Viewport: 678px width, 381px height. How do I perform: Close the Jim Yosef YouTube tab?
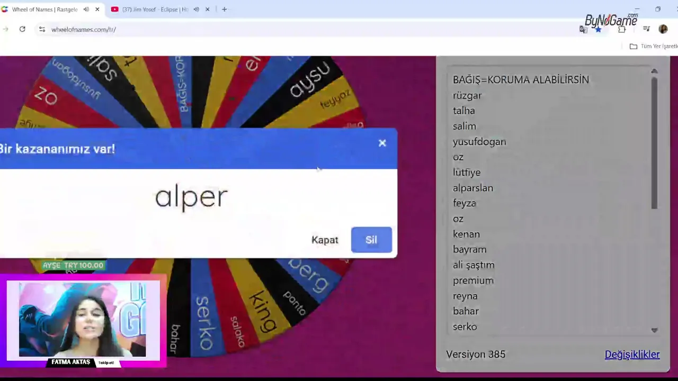(x=208, y=10)
